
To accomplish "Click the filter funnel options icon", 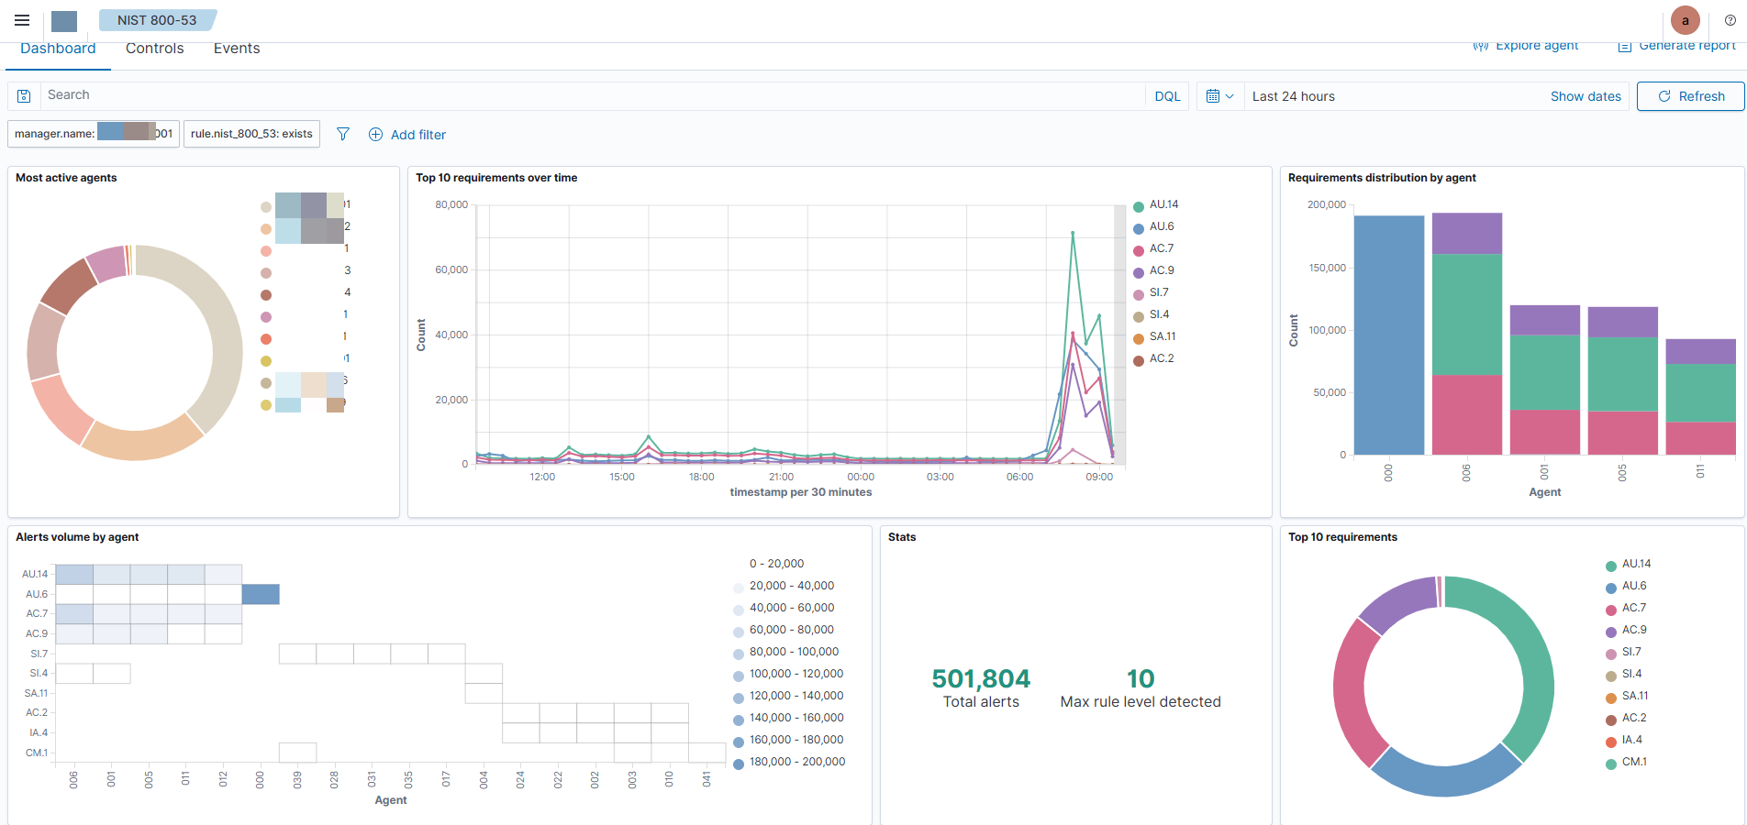I will 343,135.
